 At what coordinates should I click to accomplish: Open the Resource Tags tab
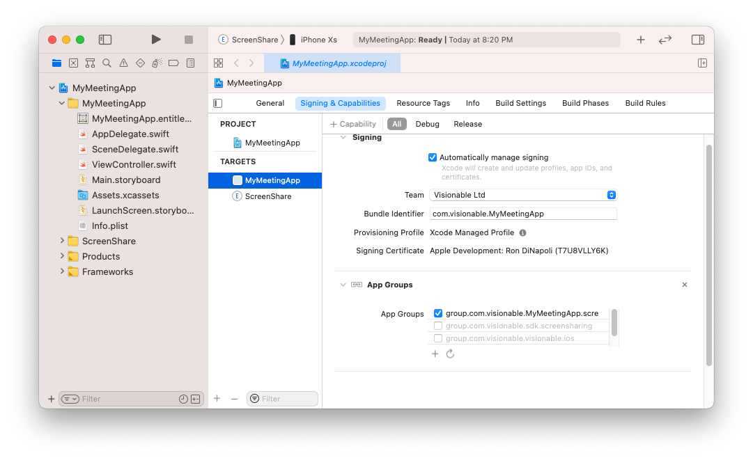423,103
